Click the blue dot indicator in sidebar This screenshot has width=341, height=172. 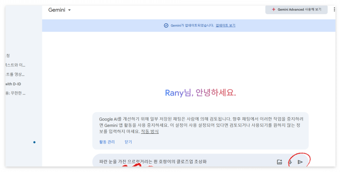[x=34, y=142]
